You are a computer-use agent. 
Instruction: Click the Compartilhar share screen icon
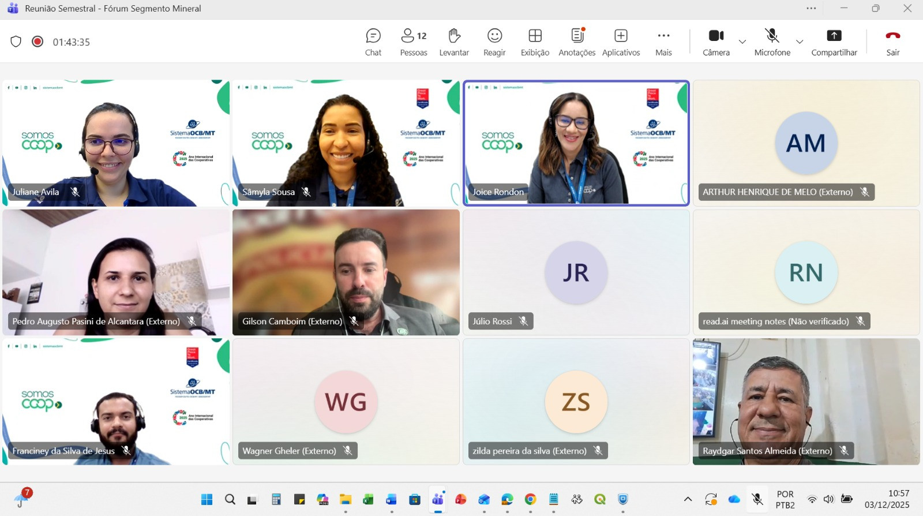(x=834, y=36)
